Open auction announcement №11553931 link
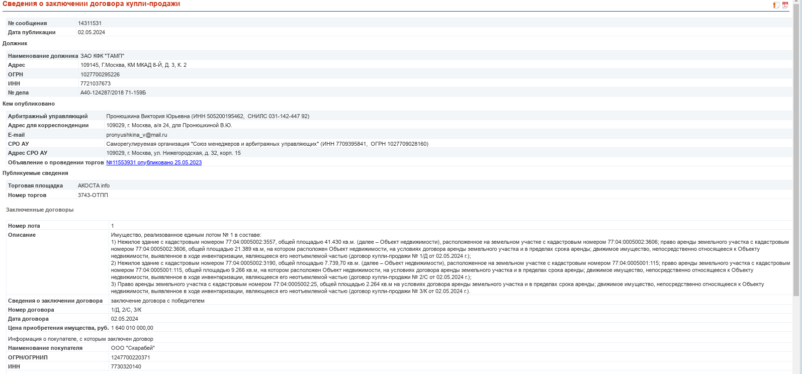The image size is (802, 374). 154,162
